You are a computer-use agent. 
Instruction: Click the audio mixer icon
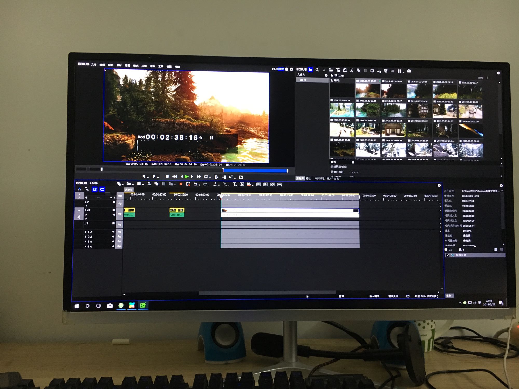coord(265,184)
